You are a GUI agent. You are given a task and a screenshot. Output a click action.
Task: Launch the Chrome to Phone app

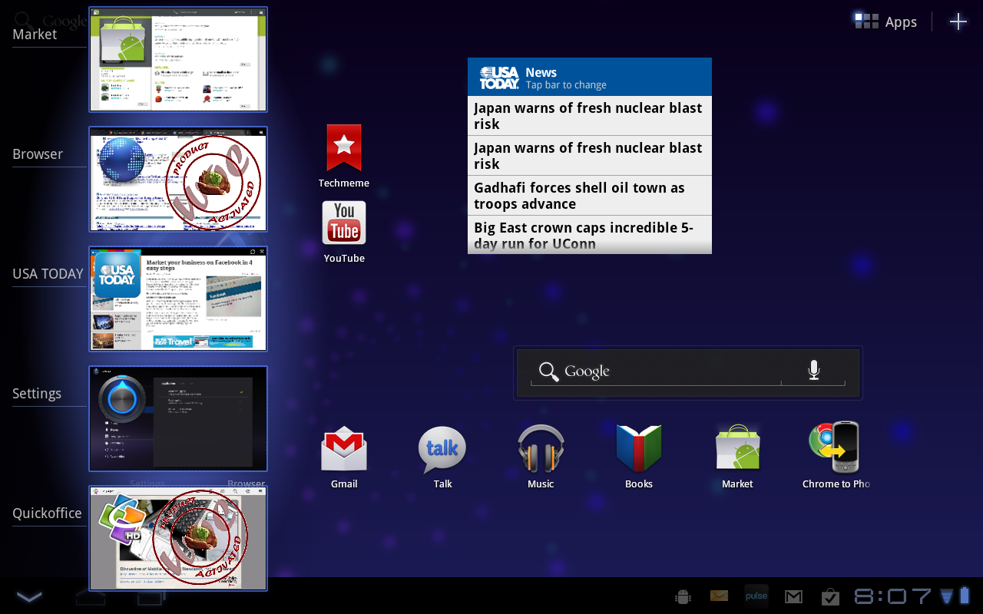[834, 447]
